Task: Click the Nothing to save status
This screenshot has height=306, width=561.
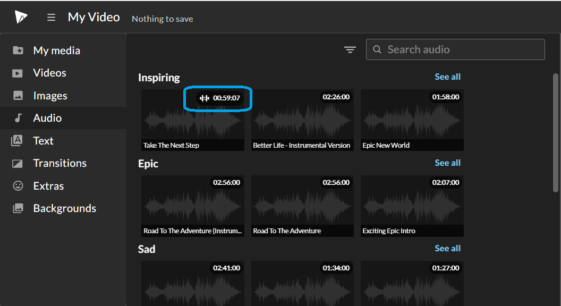Action: pos(163,19)
